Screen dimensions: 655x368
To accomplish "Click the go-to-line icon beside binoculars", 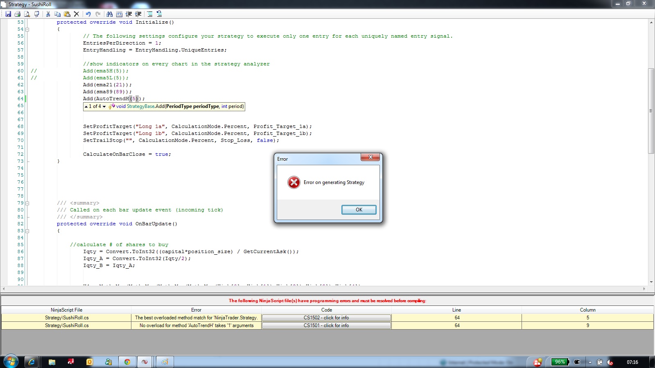I will (119, 14).
